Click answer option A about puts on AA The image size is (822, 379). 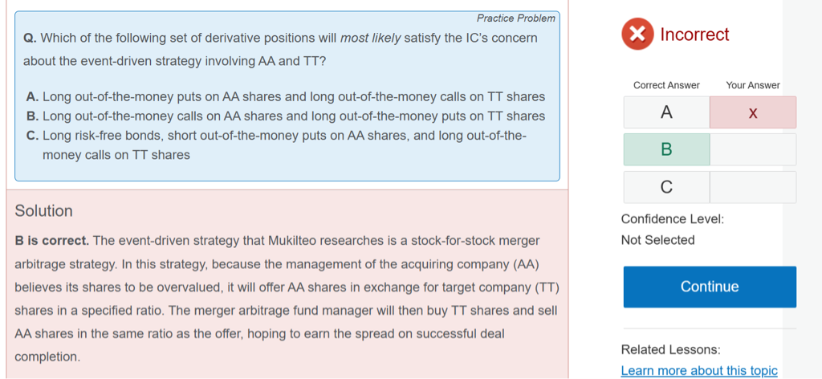click(286, 97)
